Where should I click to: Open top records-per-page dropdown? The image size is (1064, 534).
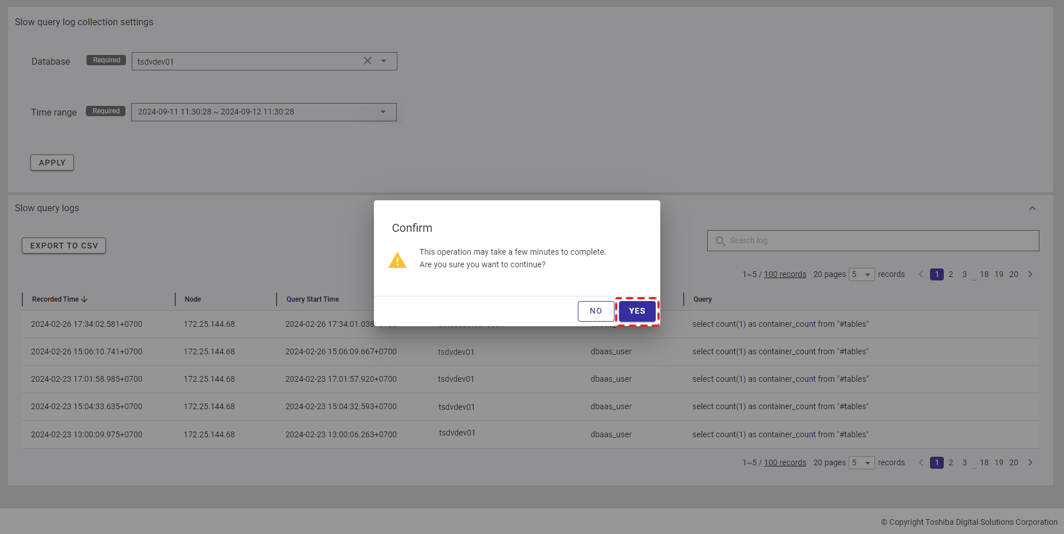tap(862, 275)
